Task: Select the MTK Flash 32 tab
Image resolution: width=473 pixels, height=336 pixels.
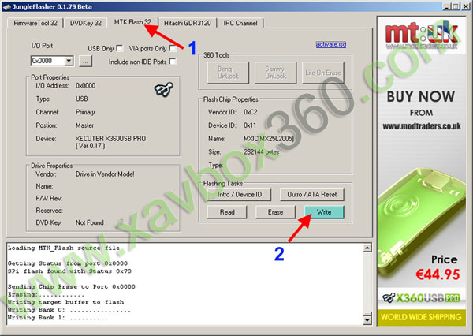Action: pyautogui.click(x=132, y=22)
